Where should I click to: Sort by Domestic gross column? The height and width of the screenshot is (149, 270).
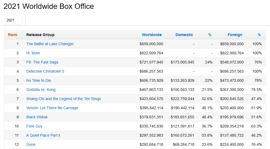[x=184, y=35]
